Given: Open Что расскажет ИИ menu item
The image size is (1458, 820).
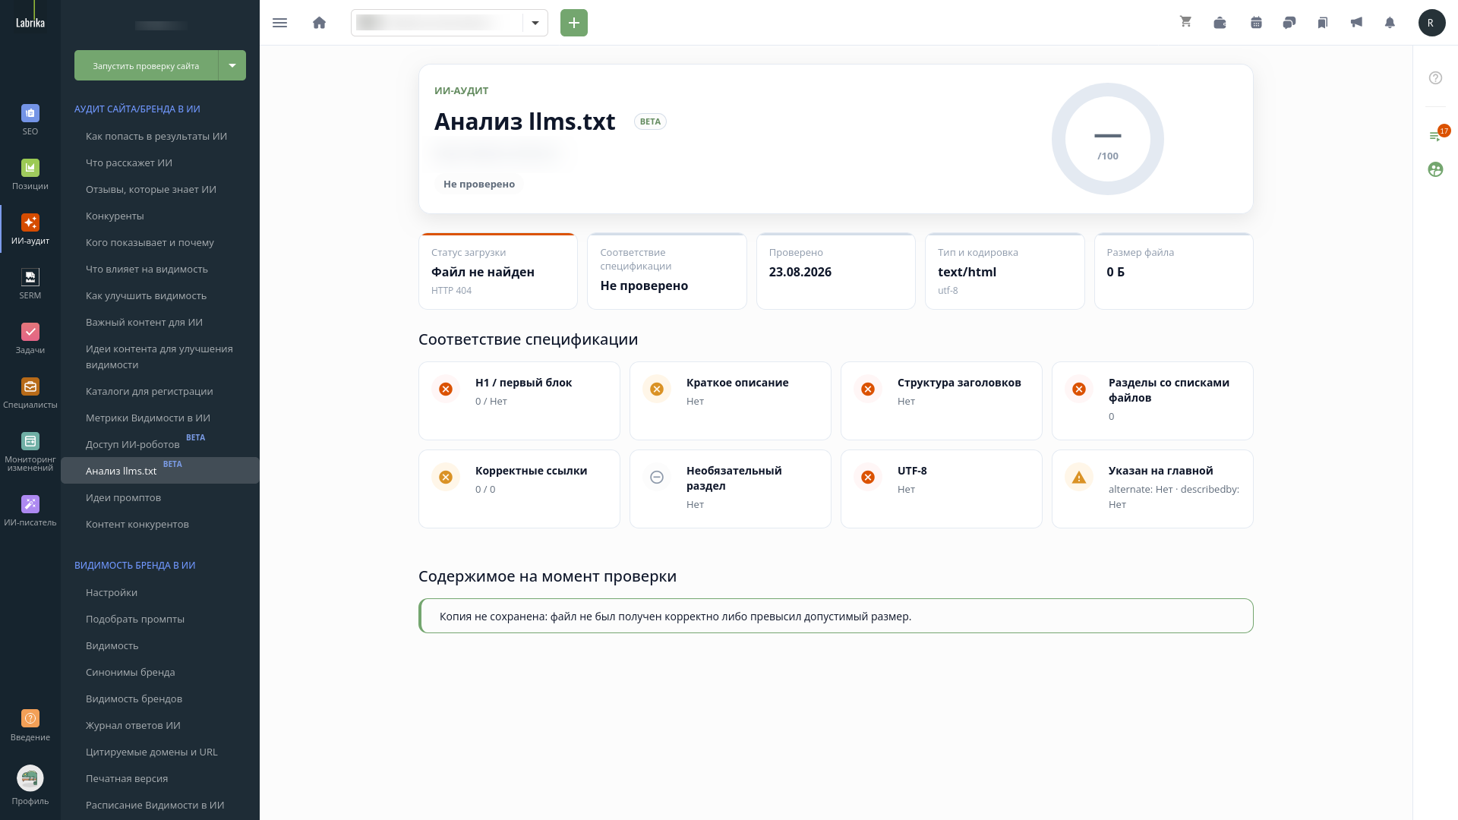Looking at the screenshot, I should [x=129, y=162].
